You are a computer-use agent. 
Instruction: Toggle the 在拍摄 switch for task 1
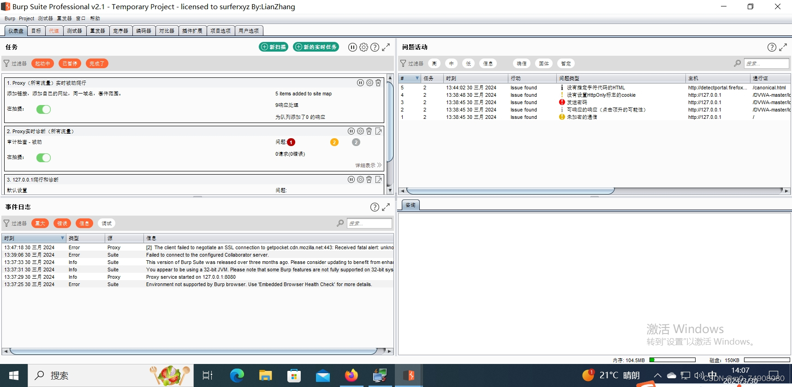44,109
